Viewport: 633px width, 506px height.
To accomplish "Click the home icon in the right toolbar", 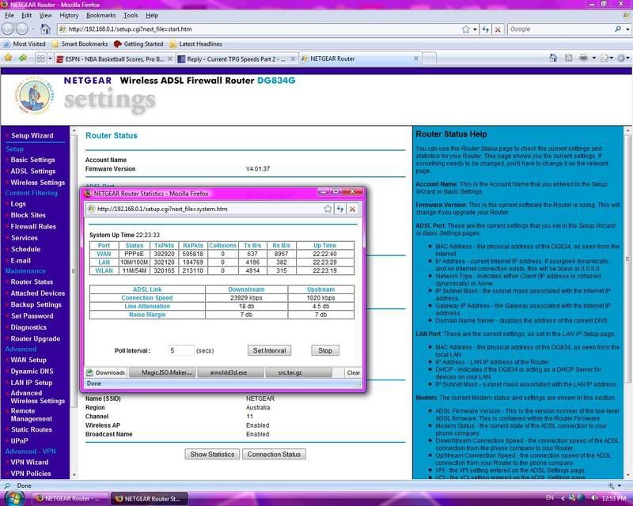I will pos(553,58).
